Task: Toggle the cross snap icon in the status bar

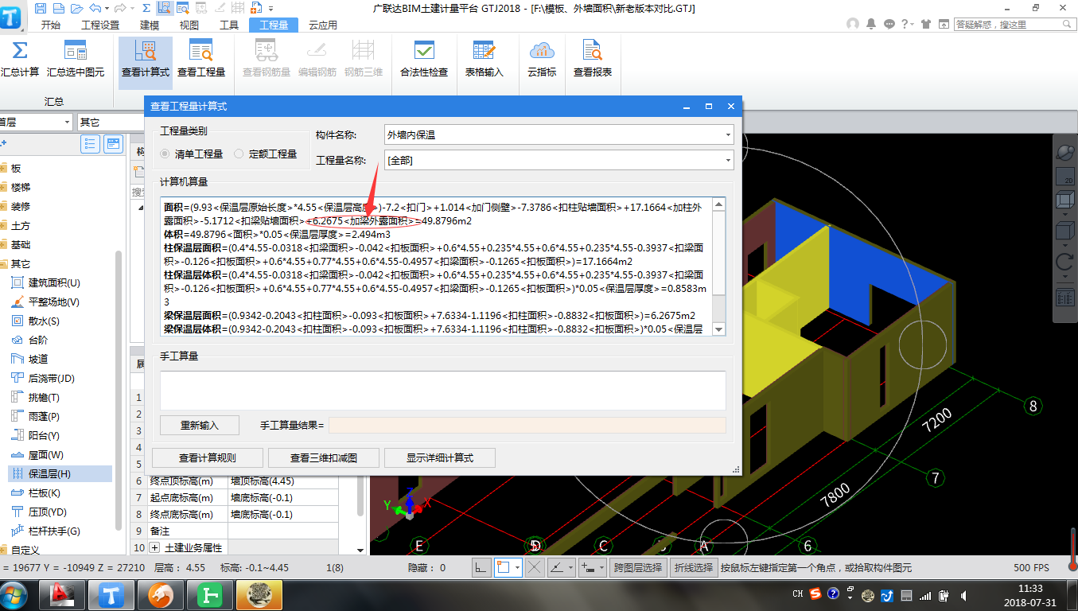Action: [x=535, y=568]
